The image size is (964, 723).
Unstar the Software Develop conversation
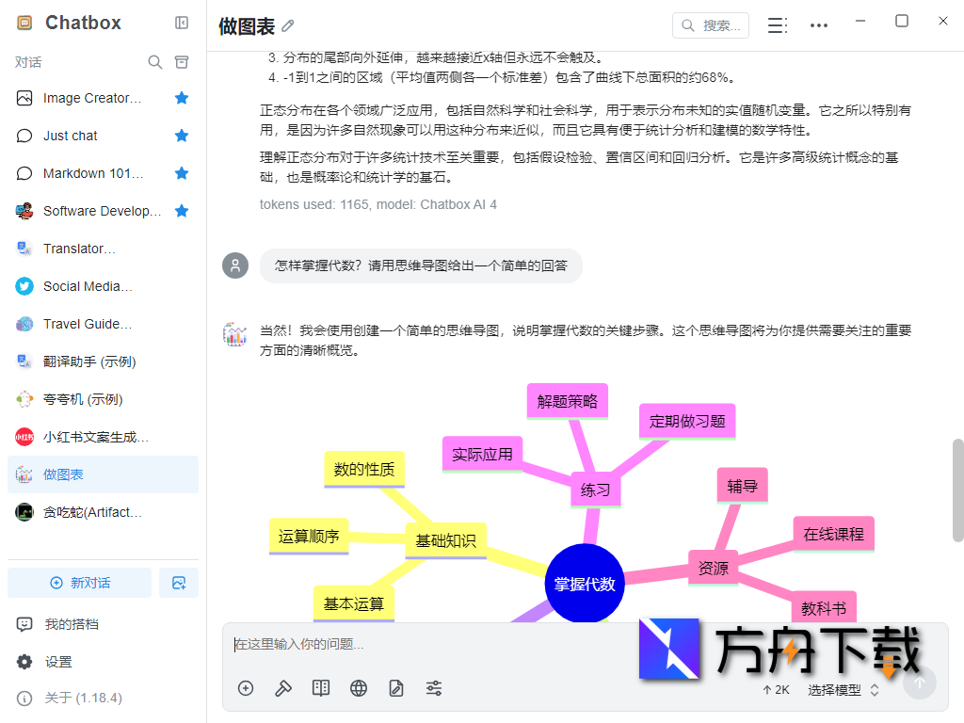click(181, 211)
